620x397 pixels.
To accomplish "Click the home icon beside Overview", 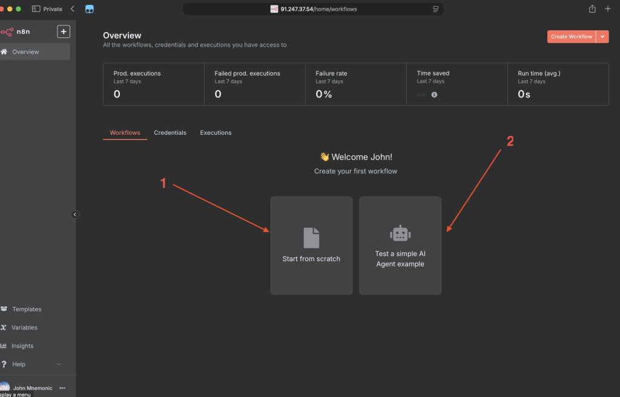I will point(4,52).
